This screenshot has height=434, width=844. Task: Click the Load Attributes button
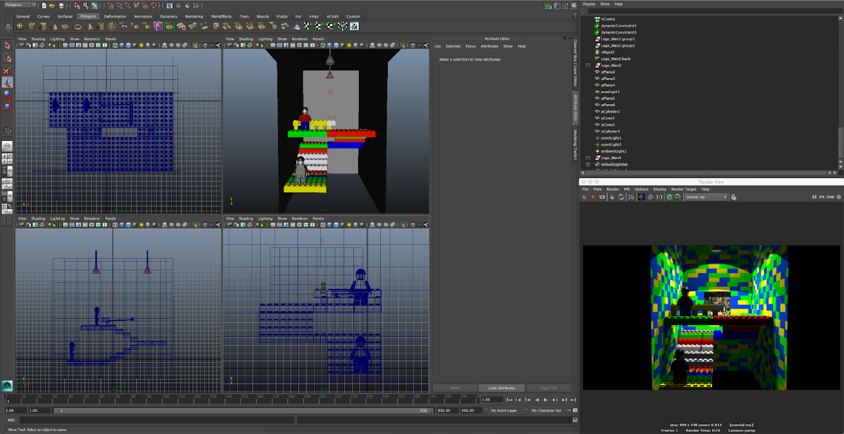tap(502, 388)
